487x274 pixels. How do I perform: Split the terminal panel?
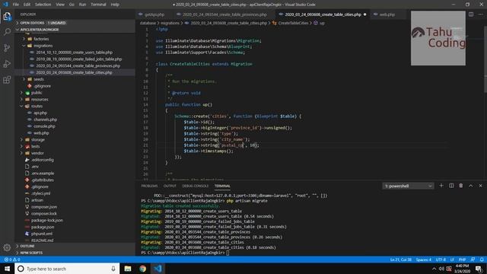coord(451,186)
